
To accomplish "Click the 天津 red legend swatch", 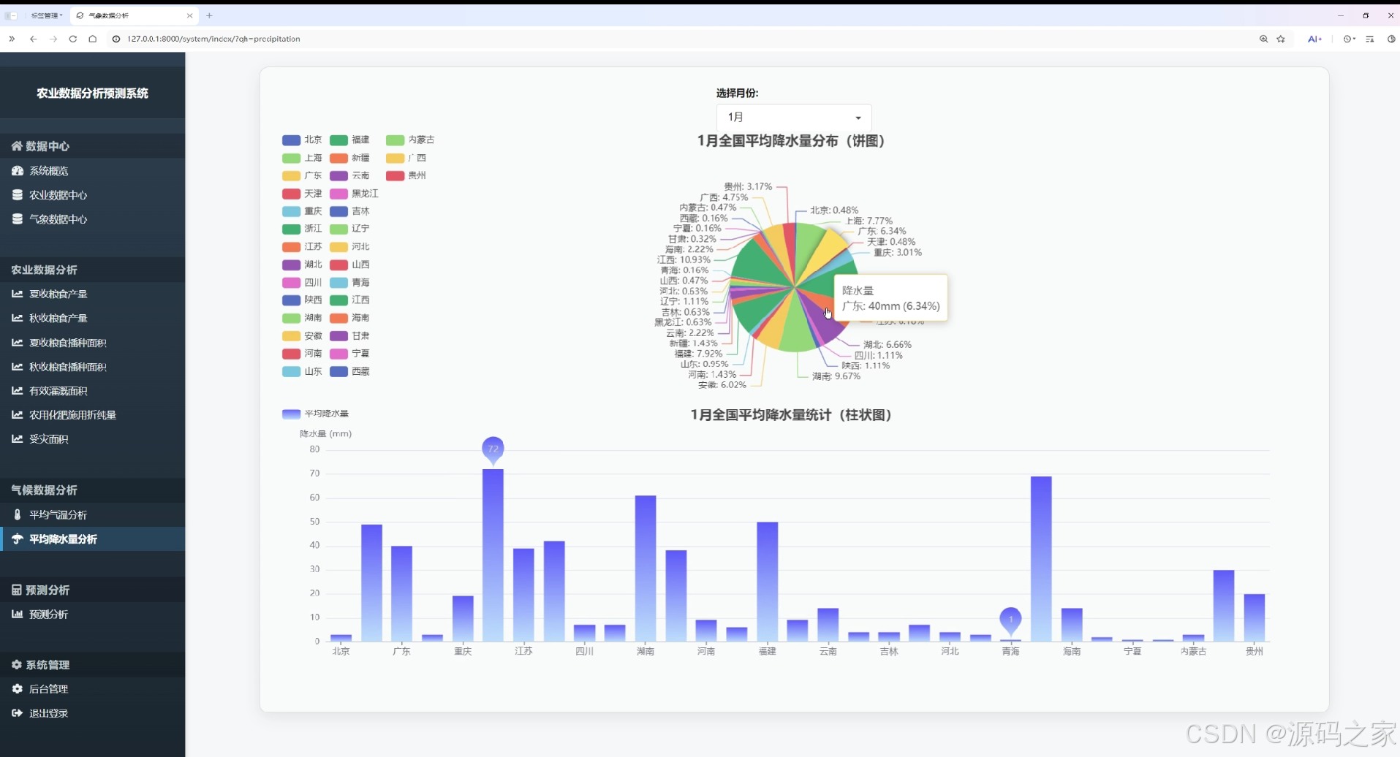I will tap(291, 194).
